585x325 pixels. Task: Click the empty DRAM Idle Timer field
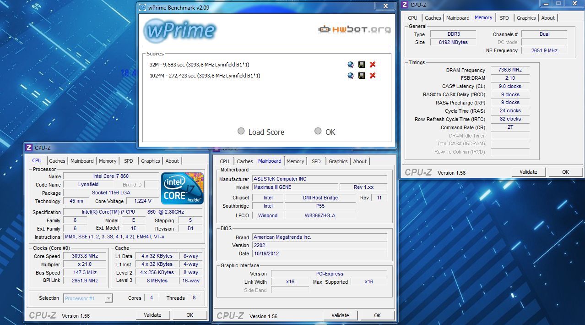[x=510, y=135]
